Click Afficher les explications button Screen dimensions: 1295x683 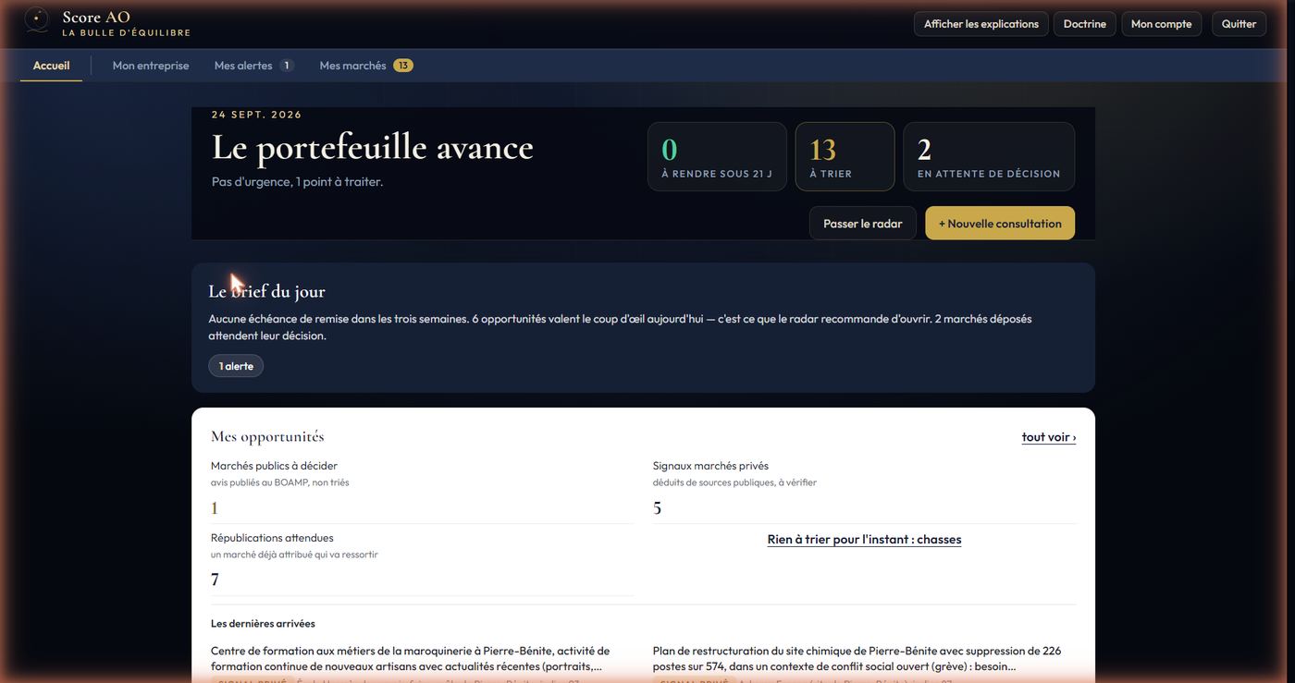pos(981,24)
